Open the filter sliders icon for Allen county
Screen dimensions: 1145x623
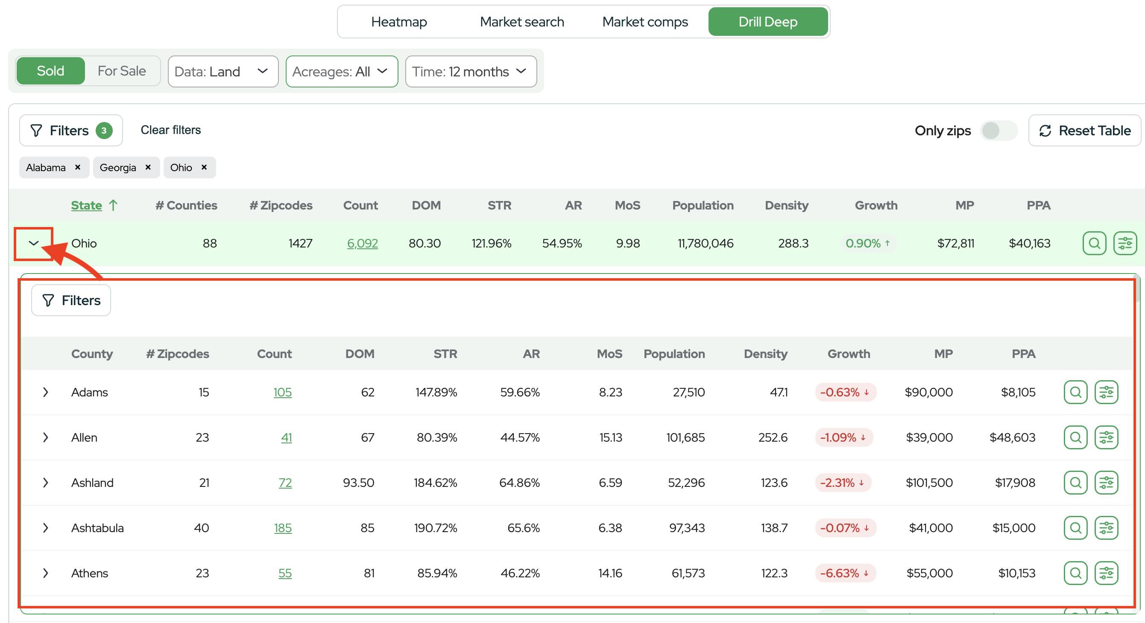pyautogui.click(x=1106, y=437)
